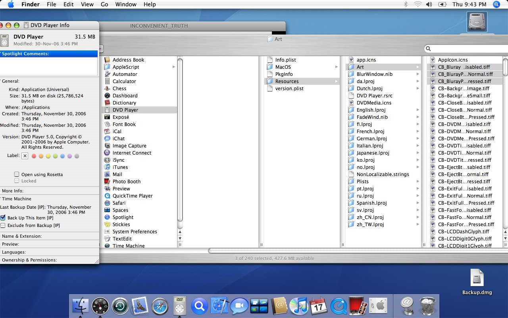The width and height of the screenshot is (508, 318).
Task: Open the Go menu
Action: (x=104, y=4)
